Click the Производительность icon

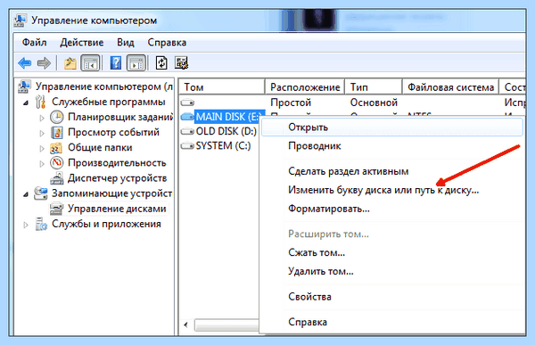point(57,163)
